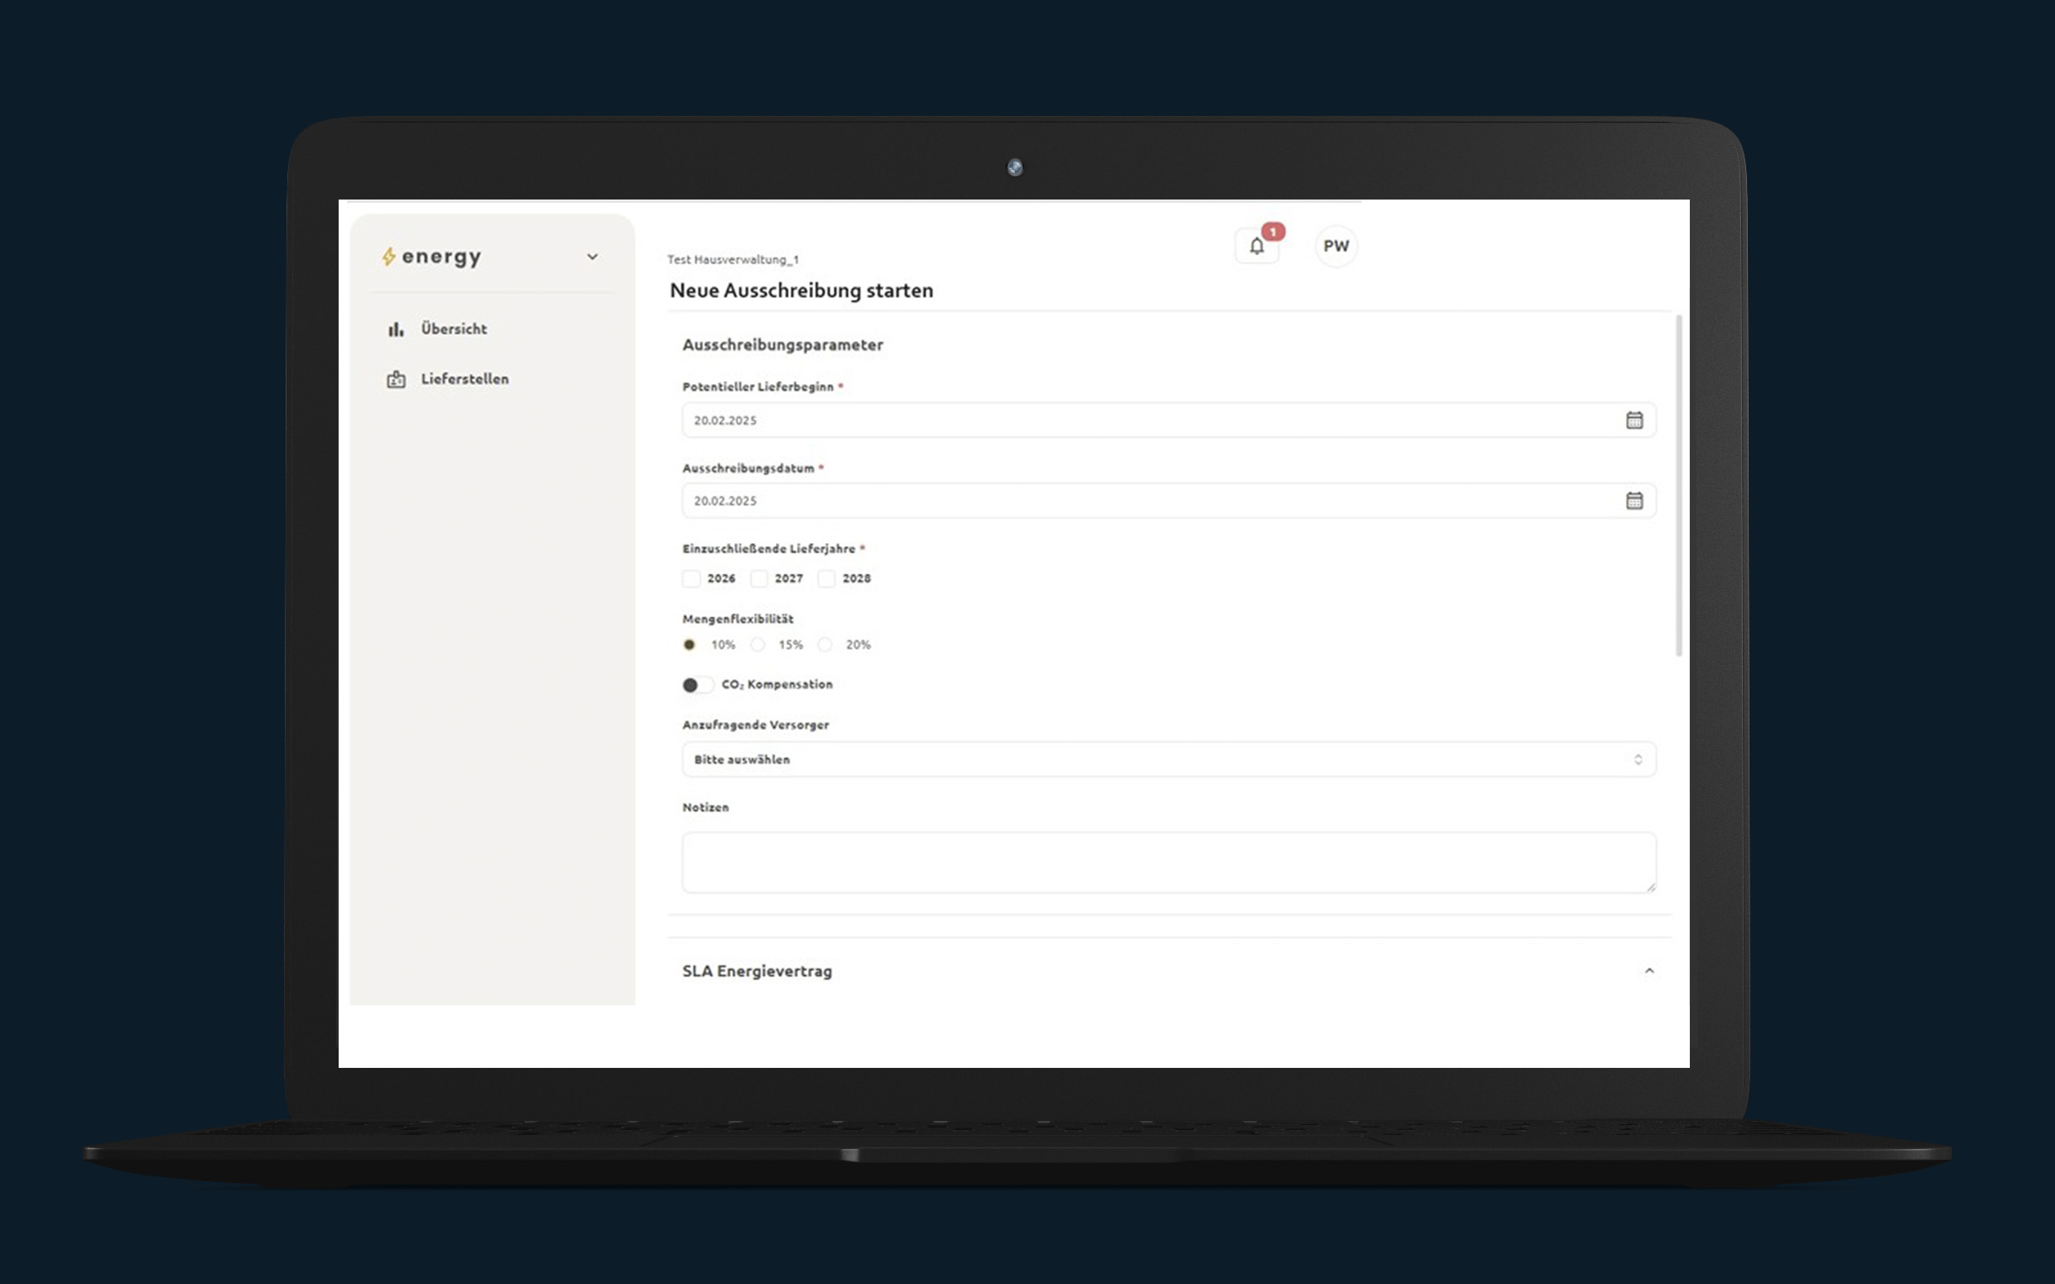Collapse the SLA Energievertrag section

click(x=1649, y=970)
